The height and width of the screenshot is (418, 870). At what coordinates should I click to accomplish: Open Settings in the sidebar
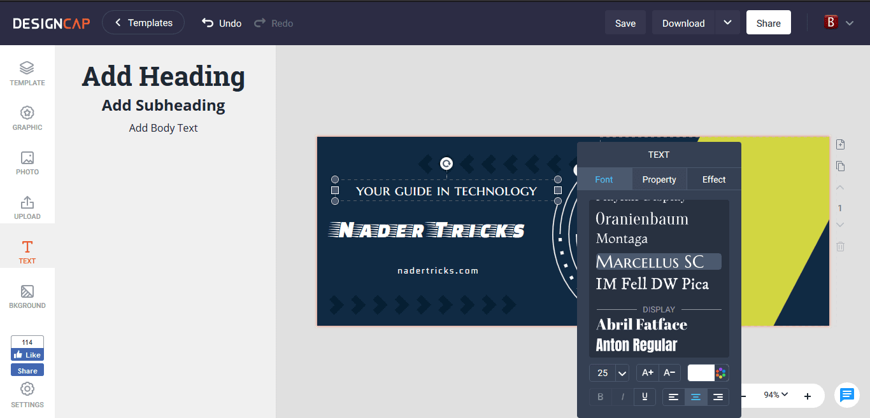pyautogui.click(x=27, y=395)
